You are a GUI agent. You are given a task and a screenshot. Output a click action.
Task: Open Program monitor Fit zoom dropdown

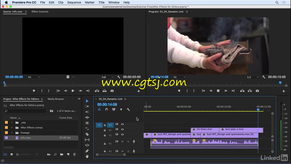click(179, 77)
